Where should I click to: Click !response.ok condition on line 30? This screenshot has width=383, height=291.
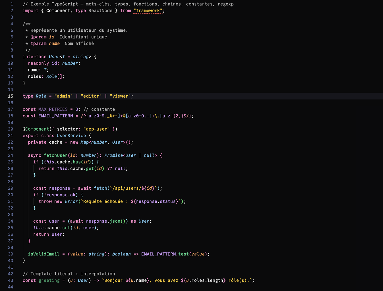(x=60, y=194)
